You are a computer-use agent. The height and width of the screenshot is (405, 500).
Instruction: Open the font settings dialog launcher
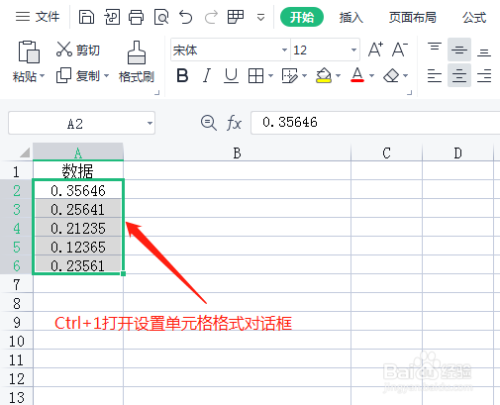click(x=410, y=93)
